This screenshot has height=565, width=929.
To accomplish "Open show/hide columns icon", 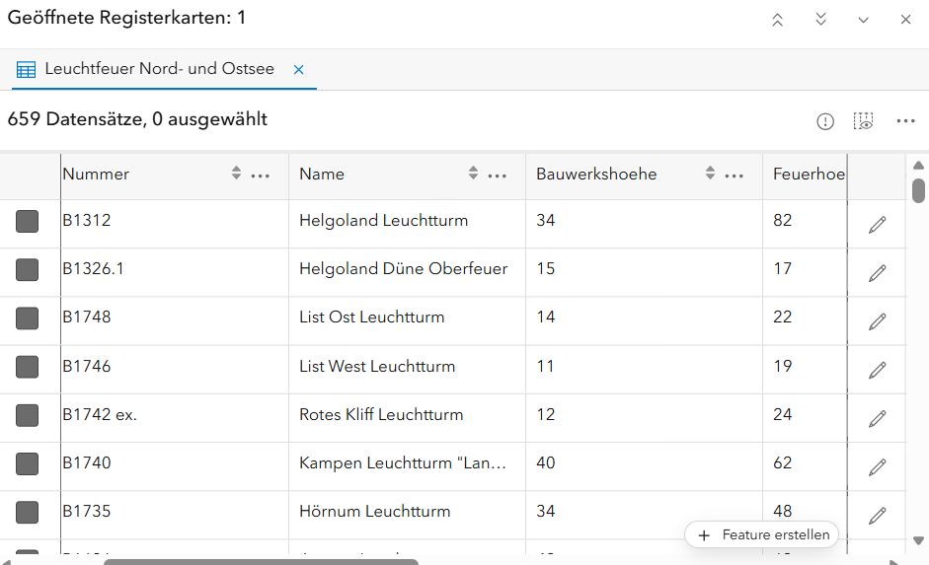I will point(863,121).
